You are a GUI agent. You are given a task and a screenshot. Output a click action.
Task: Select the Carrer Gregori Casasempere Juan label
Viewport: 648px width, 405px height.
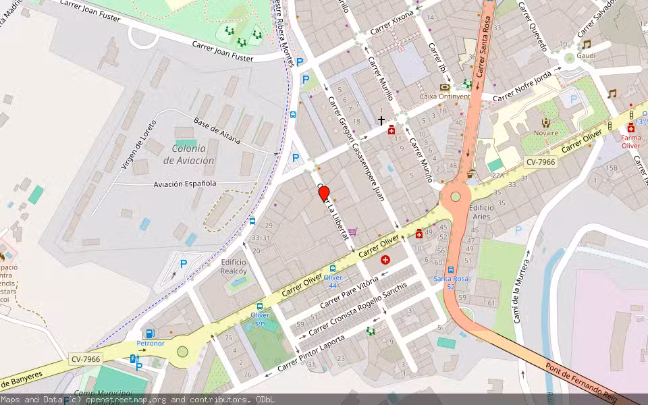click(x=356, y=148)
